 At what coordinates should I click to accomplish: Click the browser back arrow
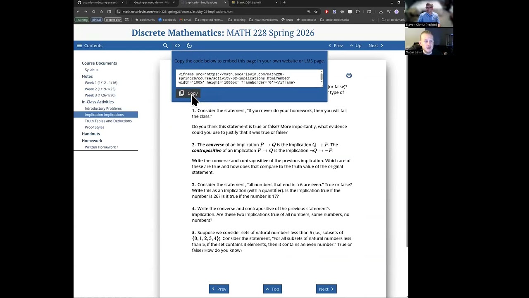(x=78, y=12)
